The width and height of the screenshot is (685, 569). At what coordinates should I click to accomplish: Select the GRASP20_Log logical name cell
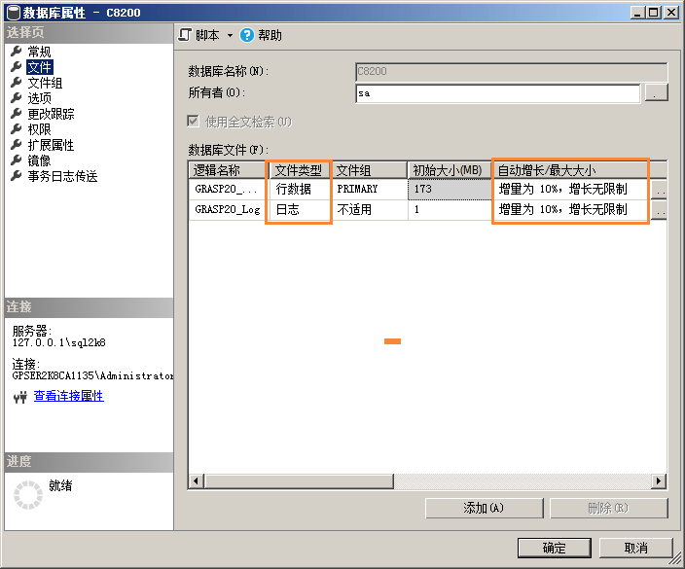point(227,210)
